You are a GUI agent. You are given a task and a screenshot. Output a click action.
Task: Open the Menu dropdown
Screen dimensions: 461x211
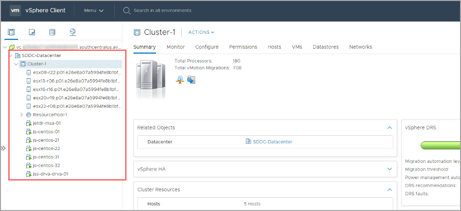tap(94, 10)
